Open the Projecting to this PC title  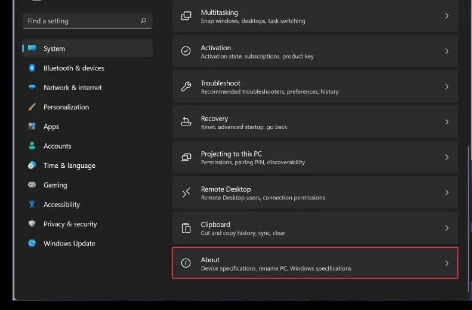[x=231, y=154]
